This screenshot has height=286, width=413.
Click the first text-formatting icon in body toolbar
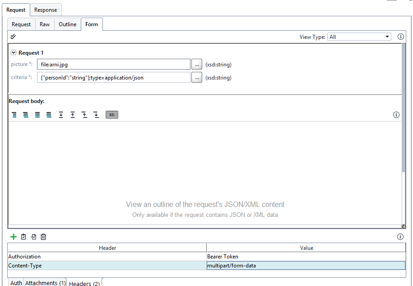coord(14,115)
